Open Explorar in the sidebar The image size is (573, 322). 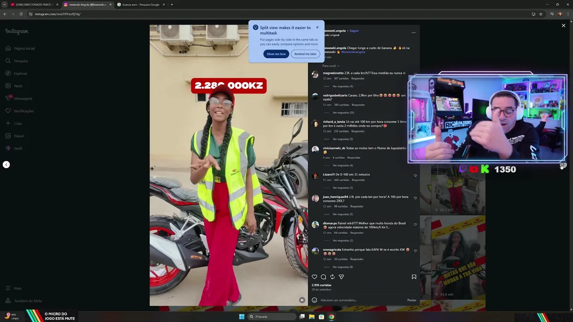(x=17, y=73)
